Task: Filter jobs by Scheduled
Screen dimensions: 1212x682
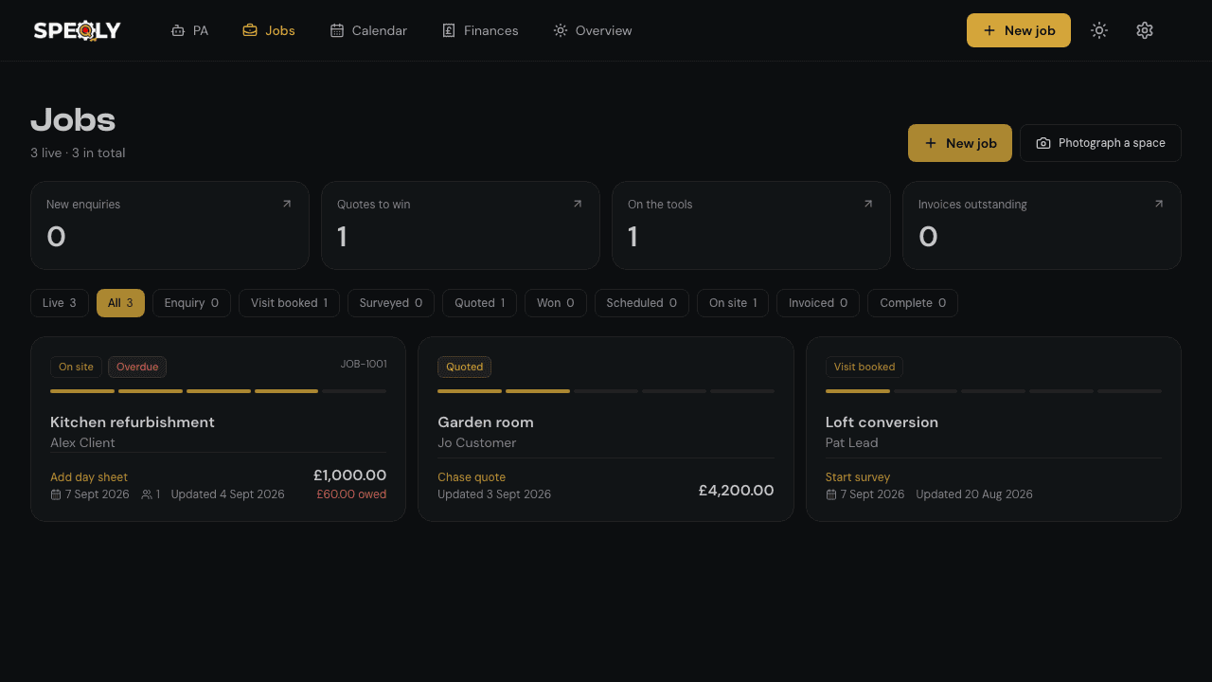Action: click(x=642, y=303)
